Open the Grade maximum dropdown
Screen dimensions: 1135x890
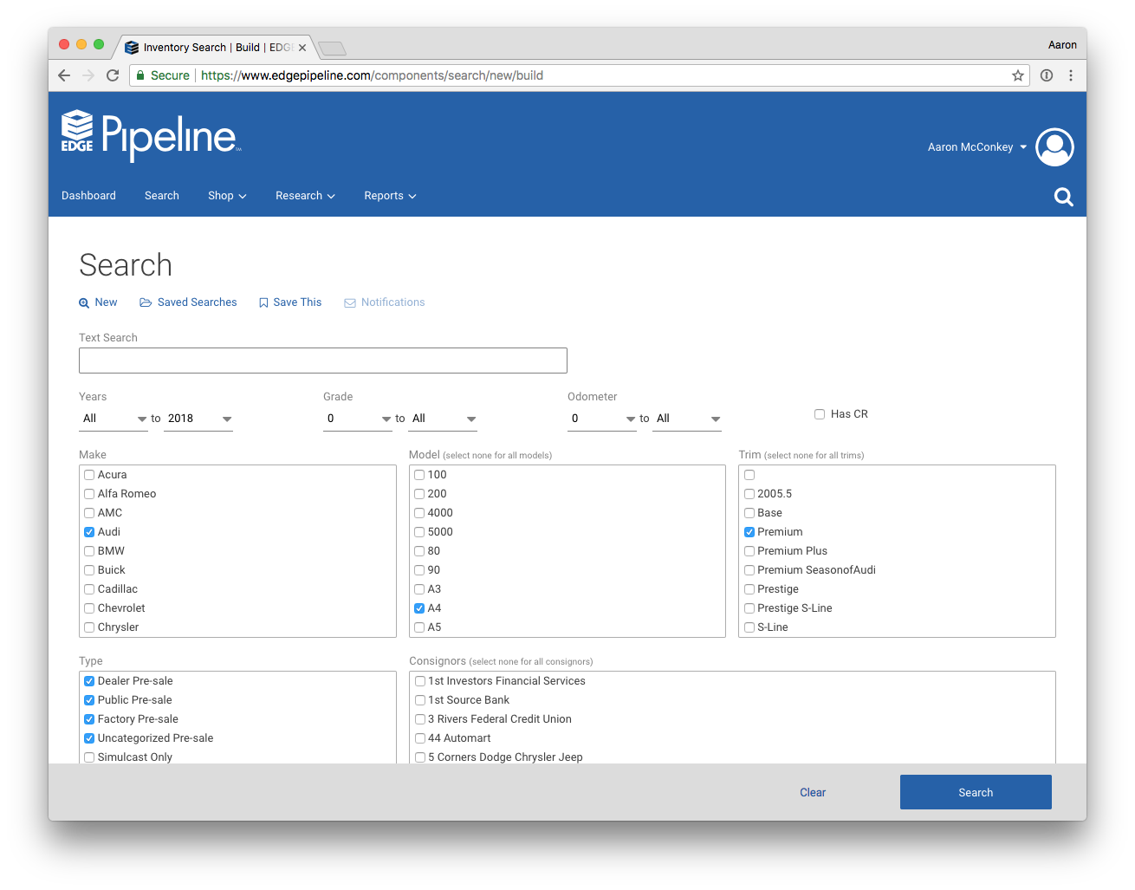[443, 419]
